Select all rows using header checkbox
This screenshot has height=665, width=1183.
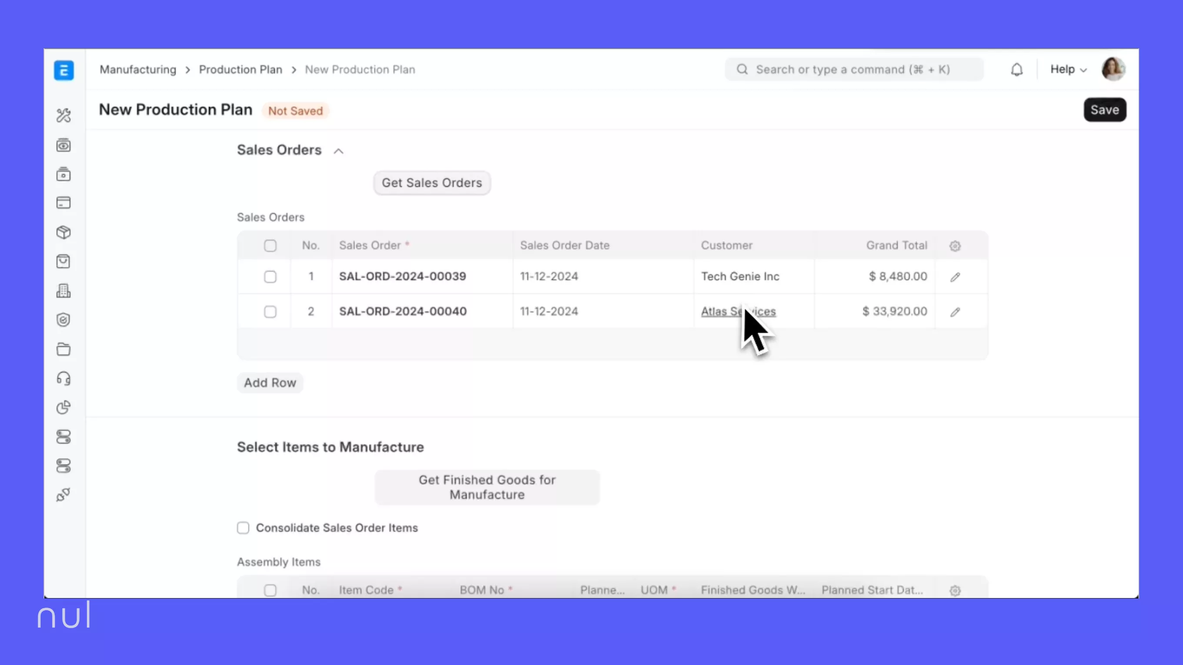(270, 246)
